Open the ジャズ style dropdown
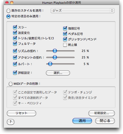 tap(82, 11)
